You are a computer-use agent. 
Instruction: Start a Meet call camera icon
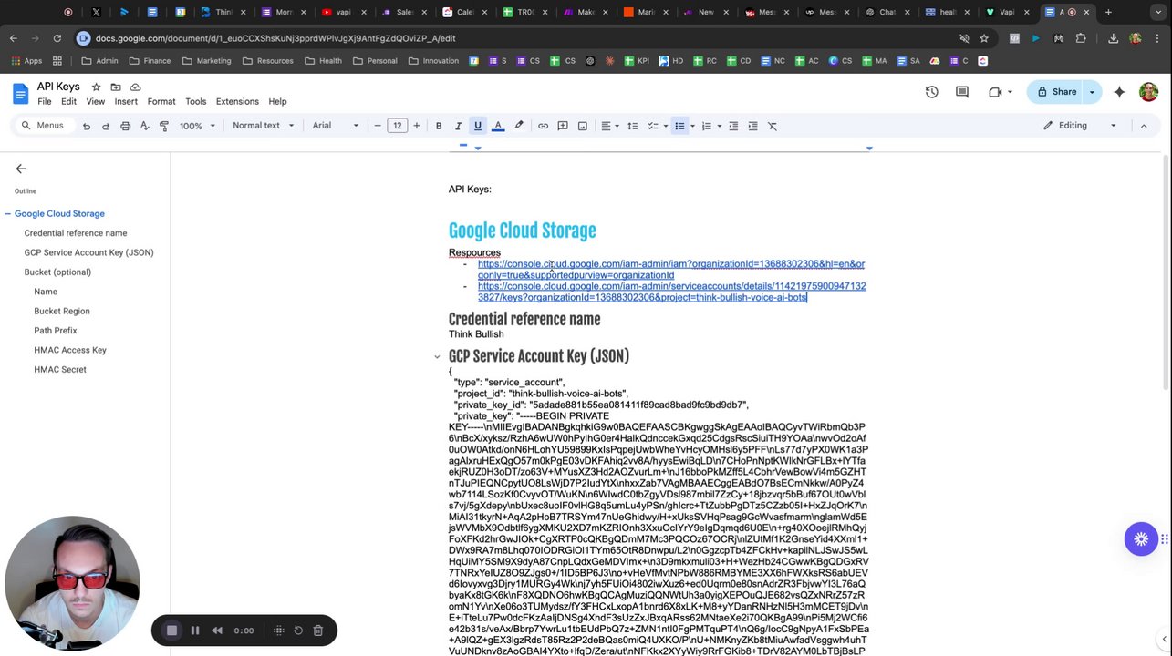(x=995, y=92)
